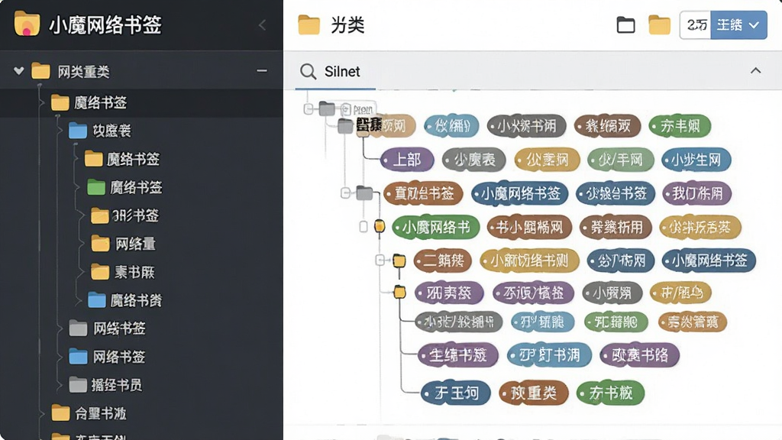Click the blue folder icon below highlighted 魔络书签
Screen dimensions: 782x440
[78, 131]
